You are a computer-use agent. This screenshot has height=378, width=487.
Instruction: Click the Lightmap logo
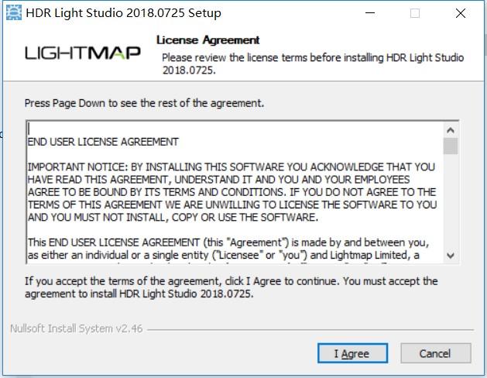[83, 53]
